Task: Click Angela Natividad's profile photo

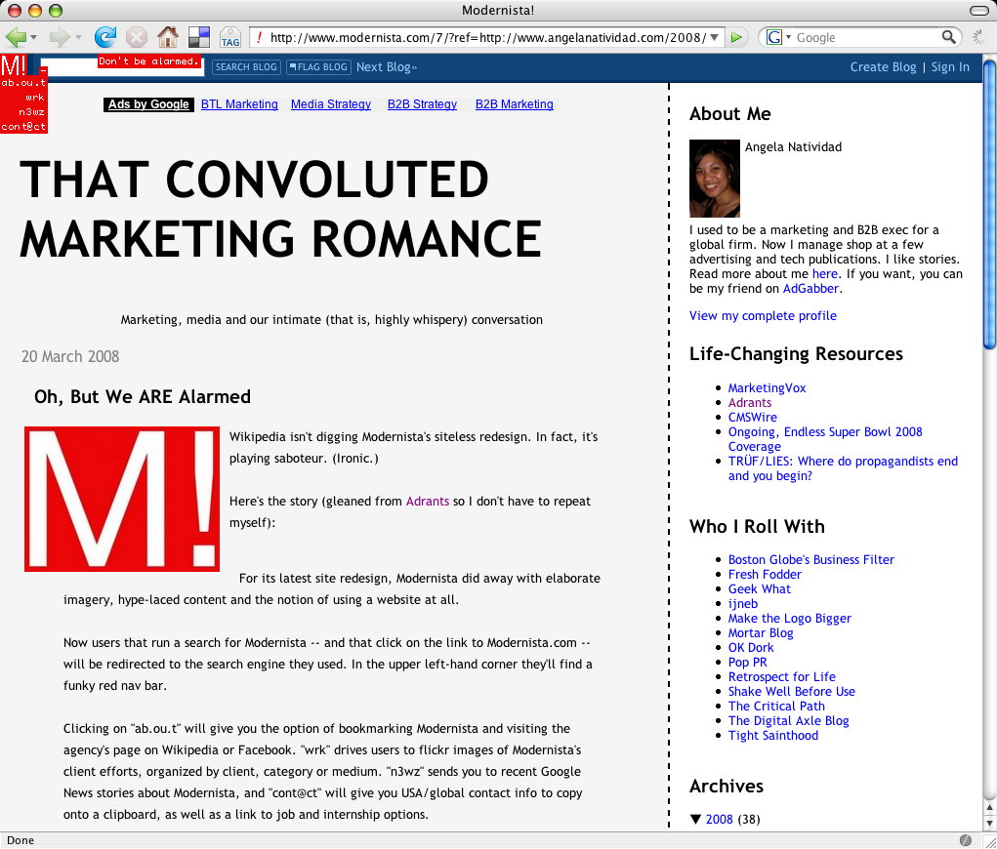Action: [x=715, y=179]
